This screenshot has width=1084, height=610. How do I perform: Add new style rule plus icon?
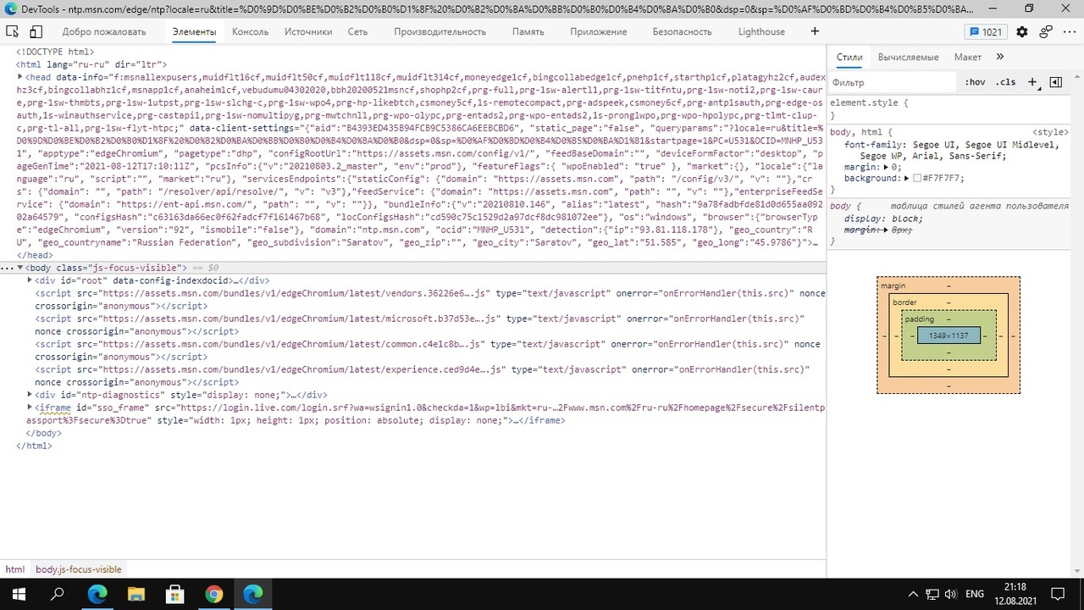[x=1032, y=82]
